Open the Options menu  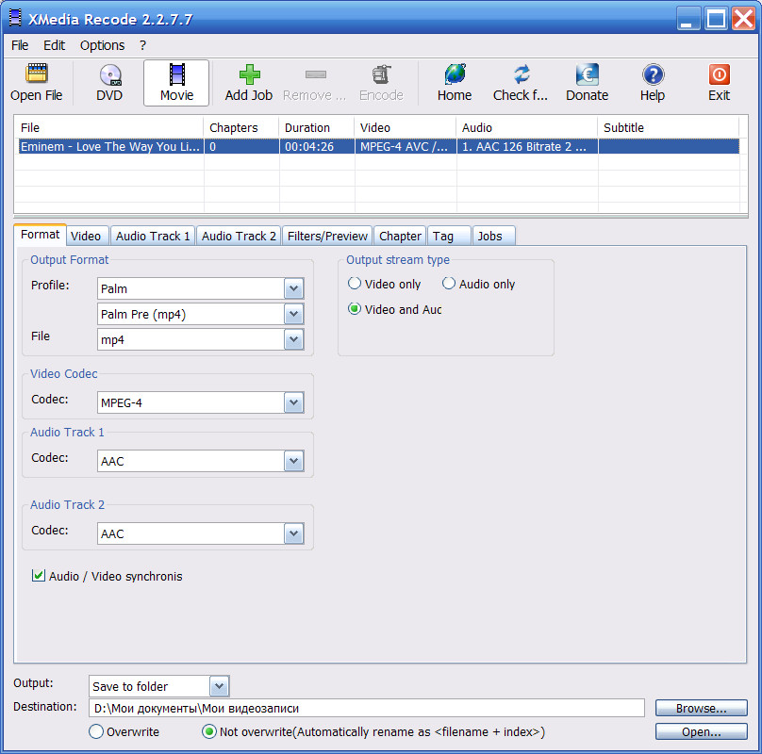(x=102, y=45)
